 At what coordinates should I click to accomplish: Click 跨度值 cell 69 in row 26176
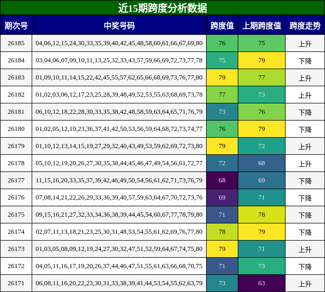click(x=222, y=197)
